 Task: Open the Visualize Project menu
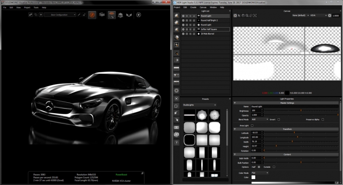click(27, 7)
